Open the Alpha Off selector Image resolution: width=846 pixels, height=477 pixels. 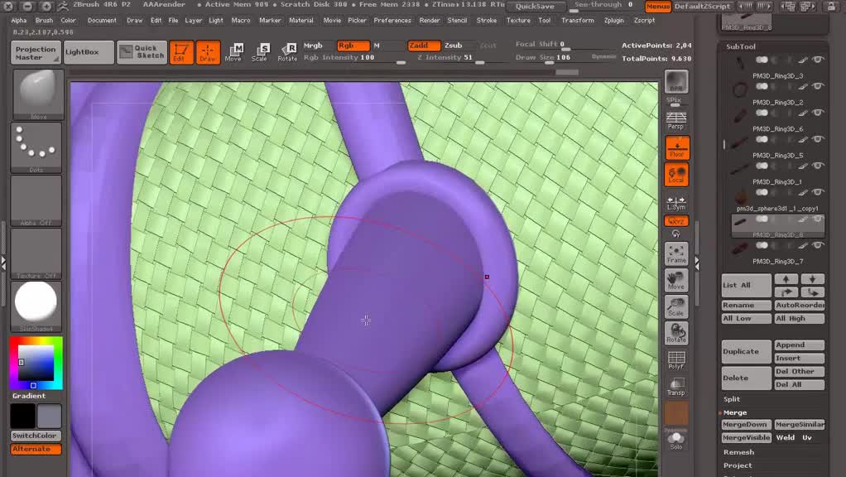pyautogui.click(x=36, y=200)
